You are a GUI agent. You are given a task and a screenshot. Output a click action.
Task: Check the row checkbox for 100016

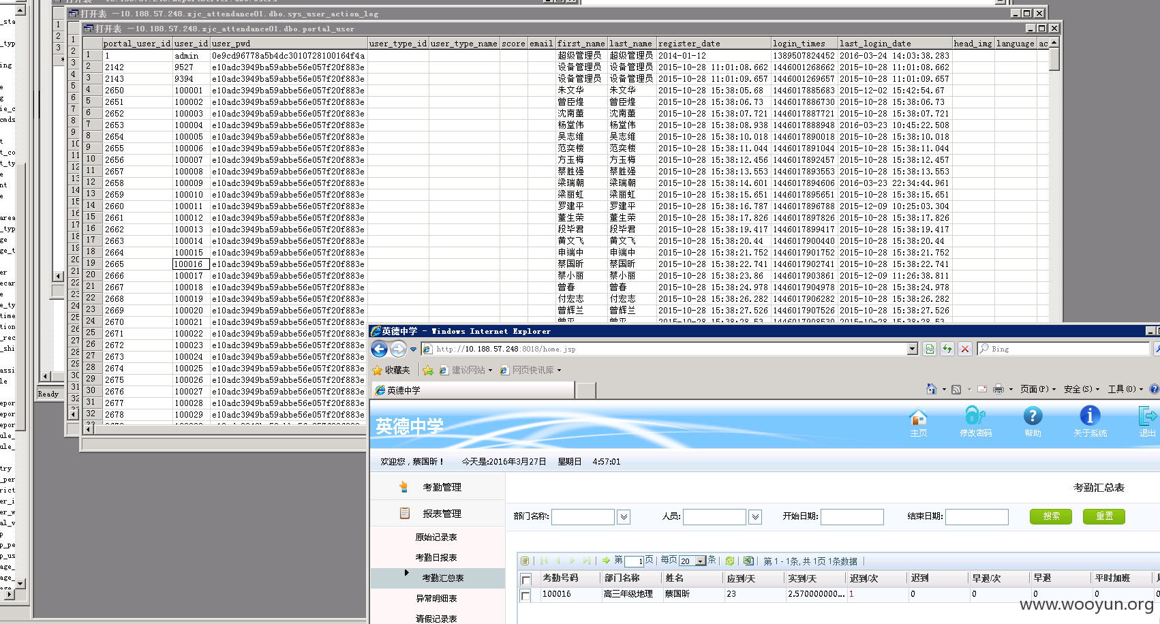coord(525,595)
